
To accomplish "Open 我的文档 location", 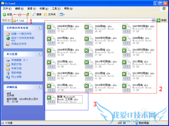I will (16, 64).
